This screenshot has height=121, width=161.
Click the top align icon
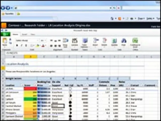51,41
